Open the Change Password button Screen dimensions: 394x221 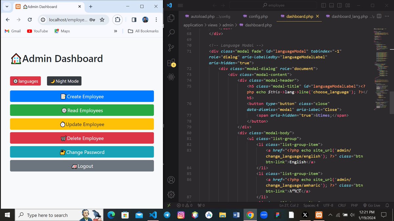tap(82, 152)
